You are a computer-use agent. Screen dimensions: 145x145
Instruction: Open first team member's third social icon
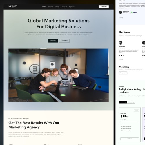124,55
